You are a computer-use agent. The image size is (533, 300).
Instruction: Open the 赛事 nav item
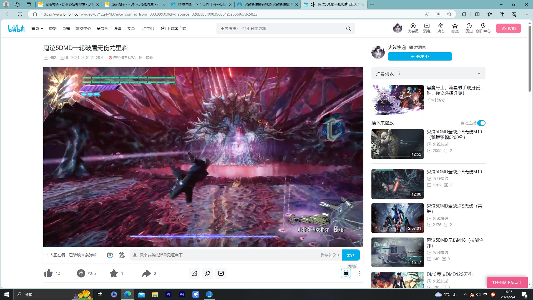(x=131, y=28)
